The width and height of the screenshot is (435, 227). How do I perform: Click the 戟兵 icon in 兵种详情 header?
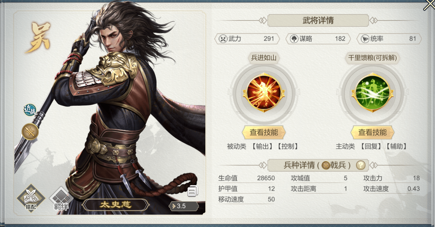[326, 165]
